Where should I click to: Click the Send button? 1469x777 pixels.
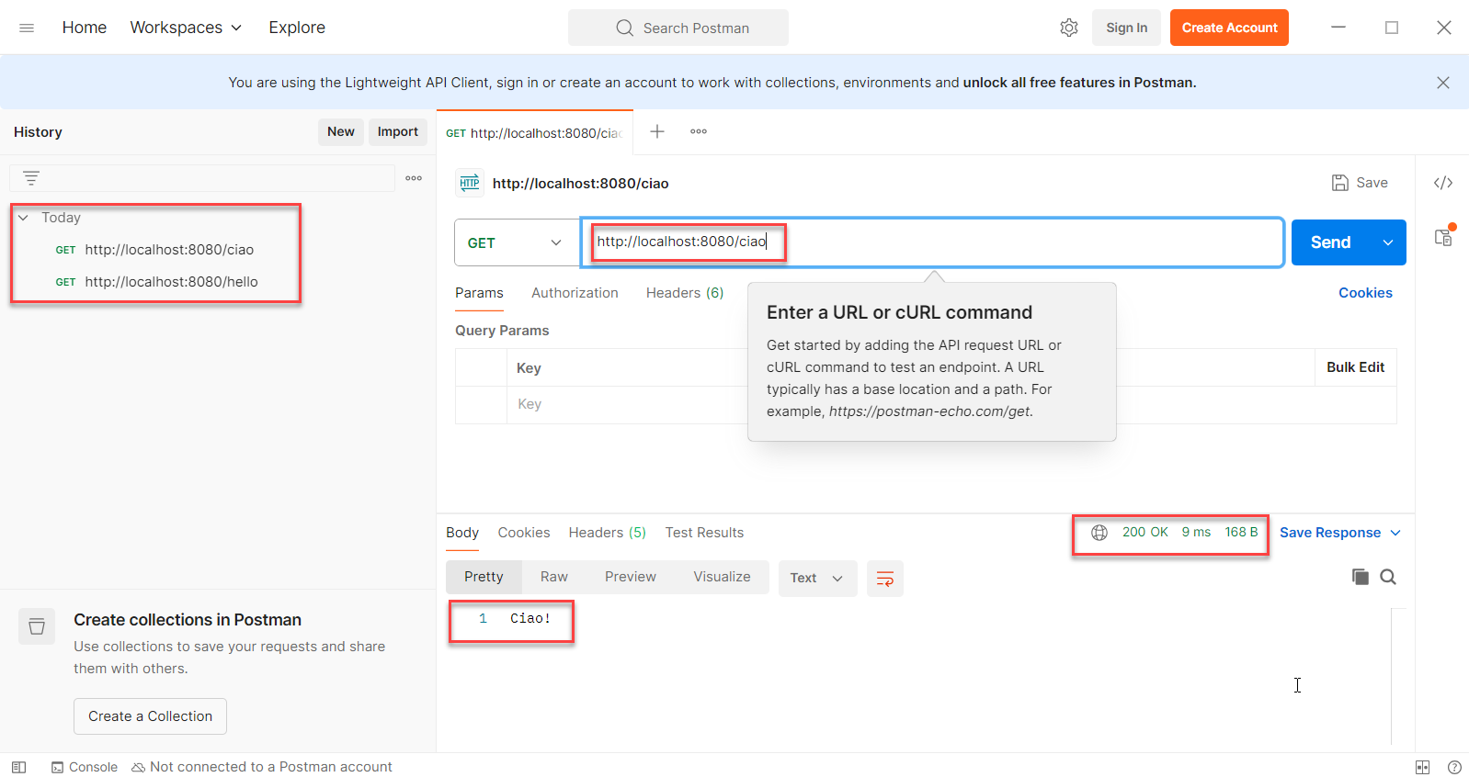coord(1330,242)
